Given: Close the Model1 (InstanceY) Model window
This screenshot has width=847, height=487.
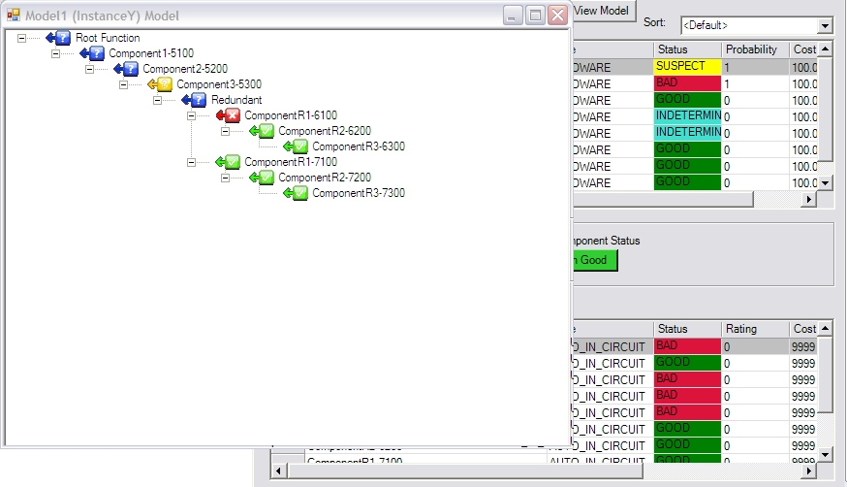Looking at the screenshot, I should (x=557, y=16).
